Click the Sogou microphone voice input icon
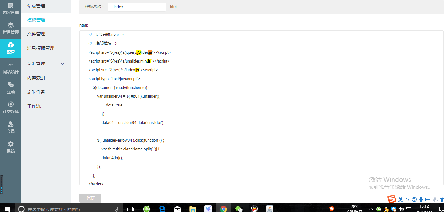The image size is (444, 212). click(x=421, y=199)
